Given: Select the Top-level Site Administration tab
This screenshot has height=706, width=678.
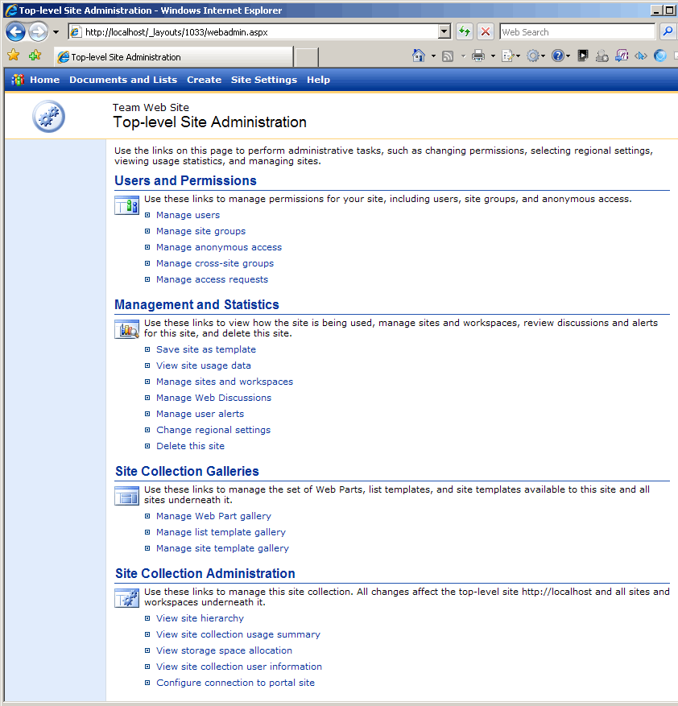Looking at the screenshot, I should [x=173, y=57].
